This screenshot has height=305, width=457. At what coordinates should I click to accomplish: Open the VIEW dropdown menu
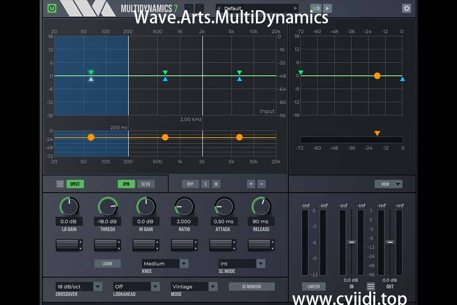388,184
